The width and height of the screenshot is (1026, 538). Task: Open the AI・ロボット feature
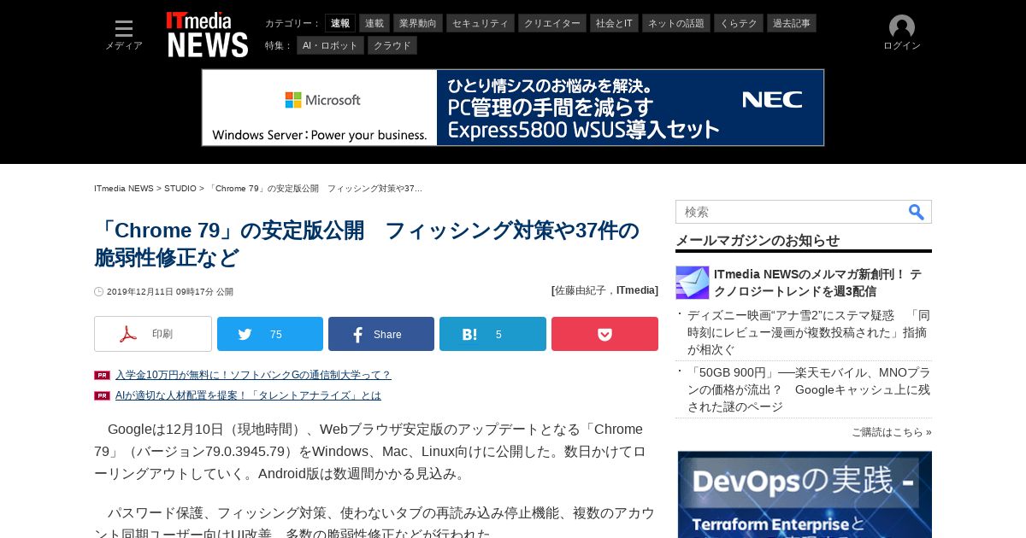[x=330, y=45]
